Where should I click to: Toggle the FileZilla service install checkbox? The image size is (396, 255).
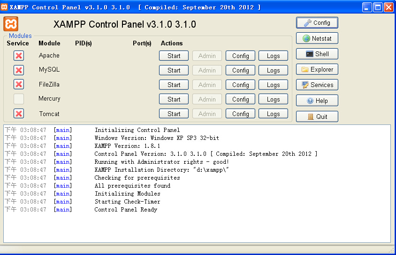[x=19, y=84]
